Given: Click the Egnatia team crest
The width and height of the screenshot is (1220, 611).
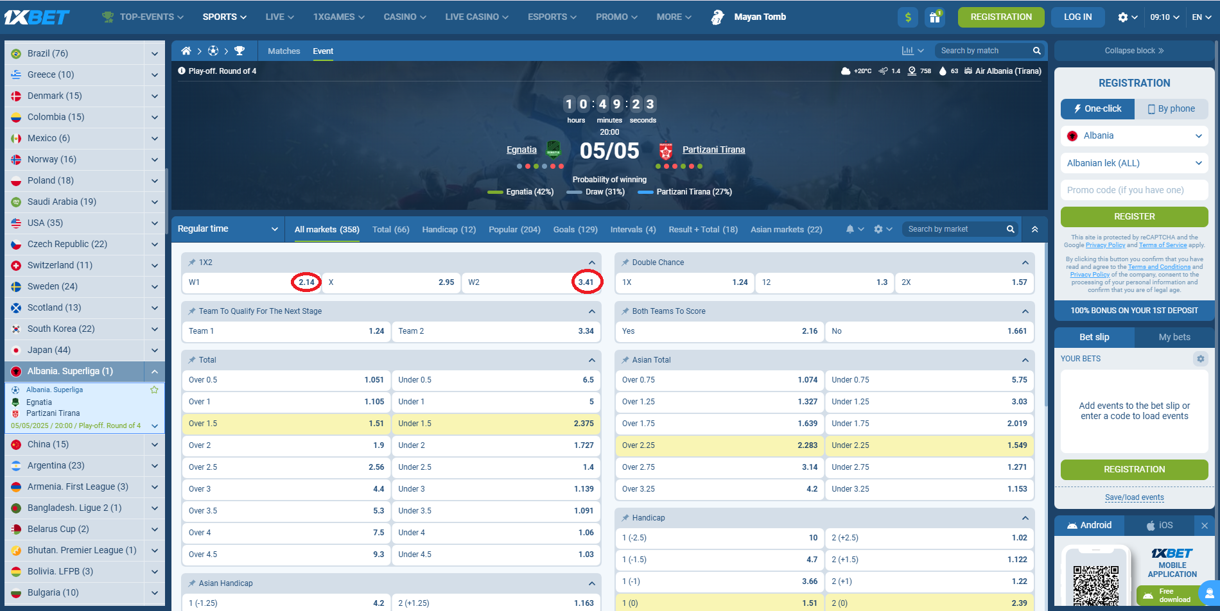Looking at the screenshot, I should pyautogui.click(x=553, y=150).
